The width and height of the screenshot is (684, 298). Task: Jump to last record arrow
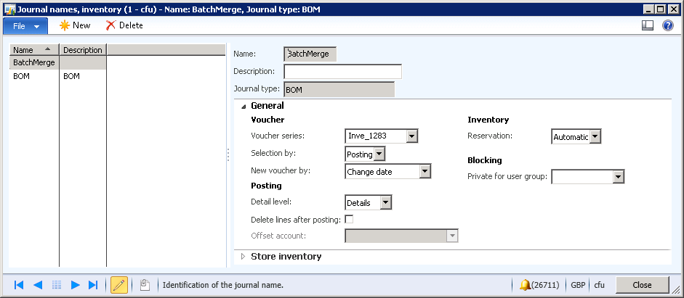point(93,285)
